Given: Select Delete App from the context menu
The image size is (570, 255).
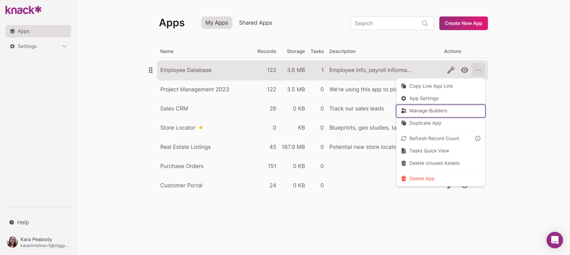Looking at the screenshot, I should (422, 178).
